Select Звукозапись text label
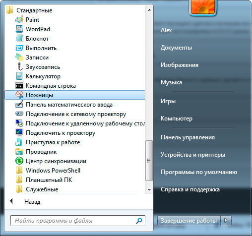 43,67
